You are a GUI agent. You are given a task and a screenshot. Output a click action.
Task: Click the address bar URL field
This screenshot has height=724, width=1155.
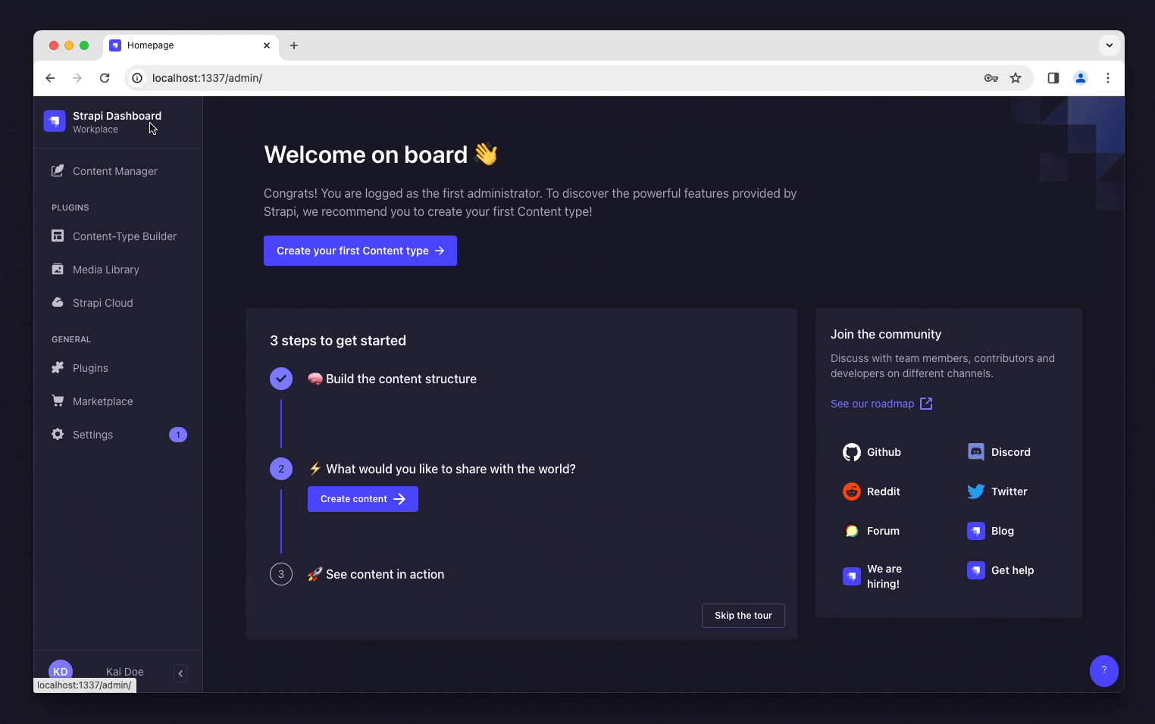click(531, 78)
